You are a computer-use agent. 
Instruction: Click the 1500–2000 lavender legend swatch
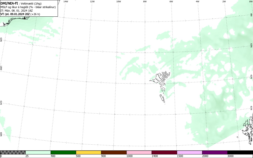(189, 152)
